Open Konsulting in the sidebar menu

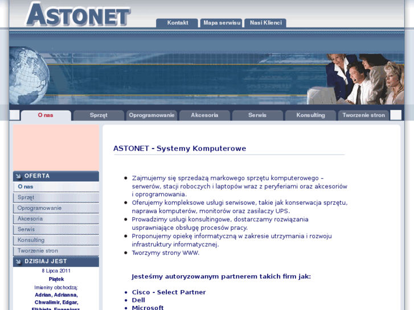pos(56,241)
